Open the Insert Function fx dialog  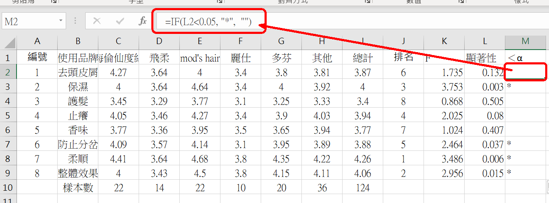[142, 21]
